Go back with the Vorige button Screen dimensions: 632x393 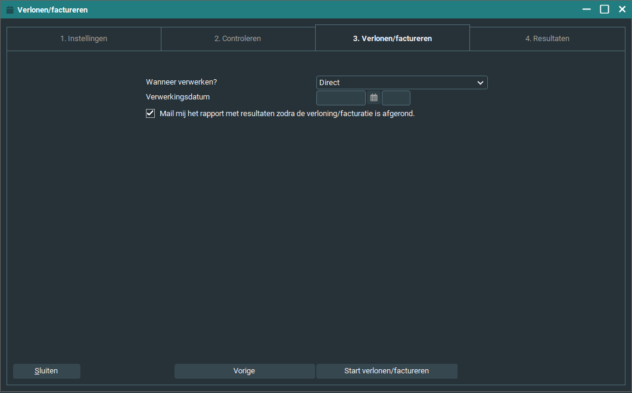[x=244, y=371]
